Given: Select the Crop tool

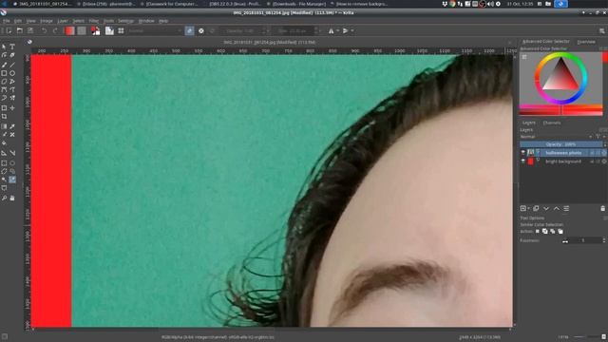Looking at the screenshot, I should coord(4,116).
